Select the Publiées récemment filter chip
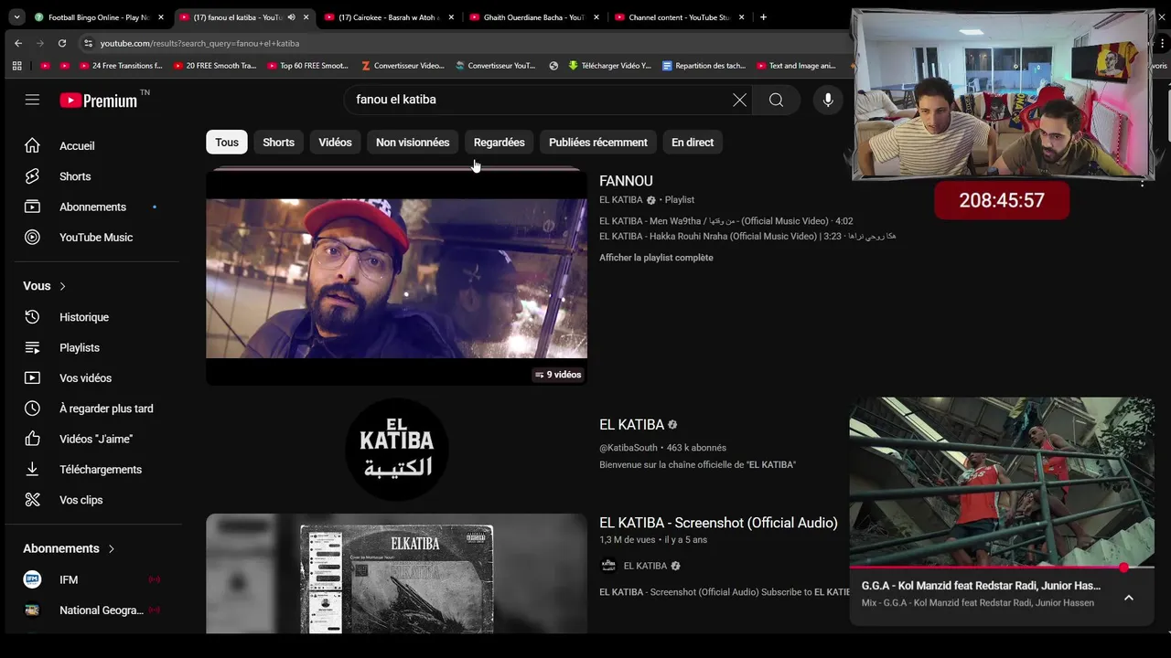Image resolution: width=1171 pixels, height=658 pixels. pyautogui.click(x=598, y=143)
